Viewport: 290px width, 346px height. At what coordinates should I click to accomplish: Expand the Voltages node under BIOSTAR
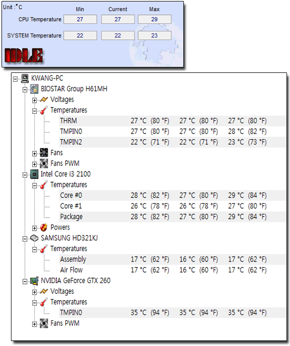(34, 100)
